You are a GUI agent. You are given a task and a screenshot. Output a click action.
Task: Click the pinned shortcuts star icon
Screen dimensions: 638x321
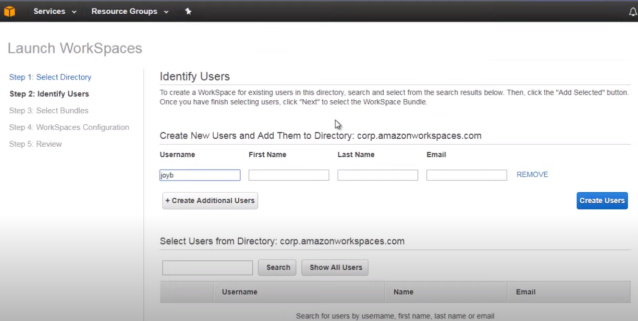[188, 11]
